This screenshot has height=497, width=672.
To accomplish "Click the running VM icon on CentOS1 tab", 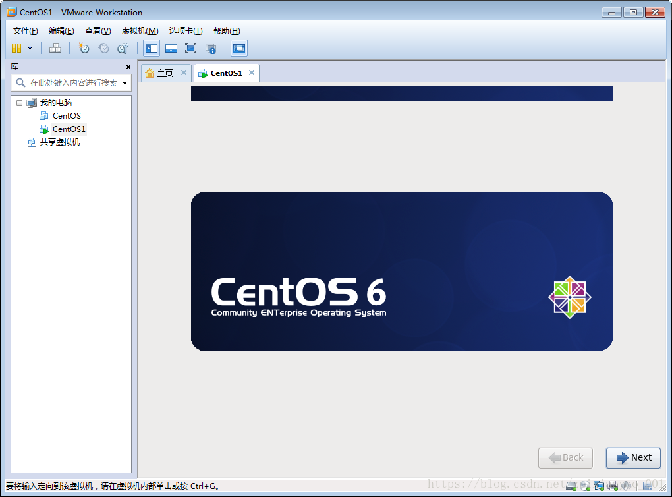I will point(203,73).
